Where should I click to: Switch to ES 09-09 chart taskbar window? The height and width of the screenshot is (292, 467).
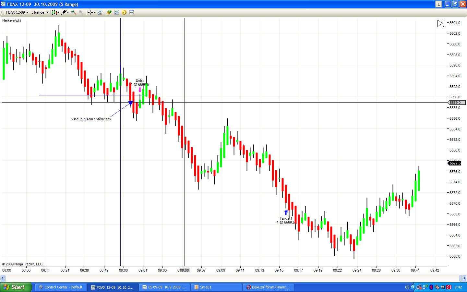pyautogui.click(x=164, y=287)
